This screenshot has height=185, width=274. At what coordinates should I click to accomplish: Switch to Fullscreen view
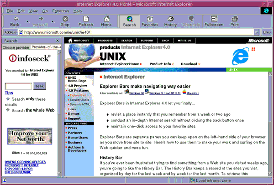coord(214,21)
